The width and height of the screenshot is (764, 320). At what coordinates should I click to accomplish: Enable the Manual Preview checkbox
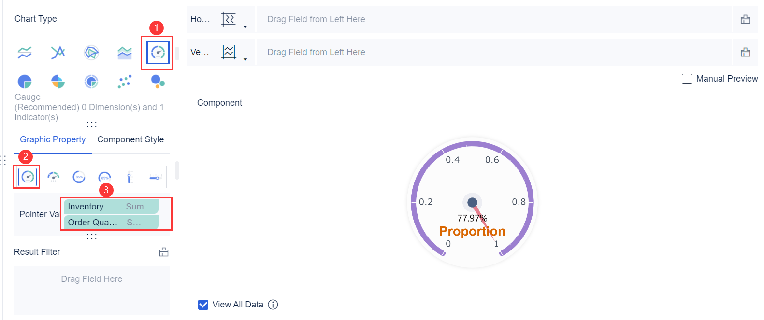pyautogui.click(x=687, y=78)
